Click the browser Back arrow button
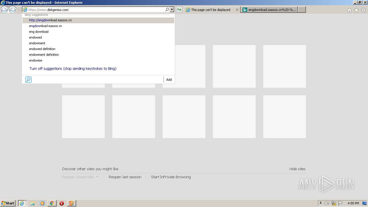The width and height of the screenshot is (368, 207). [4, 10]
